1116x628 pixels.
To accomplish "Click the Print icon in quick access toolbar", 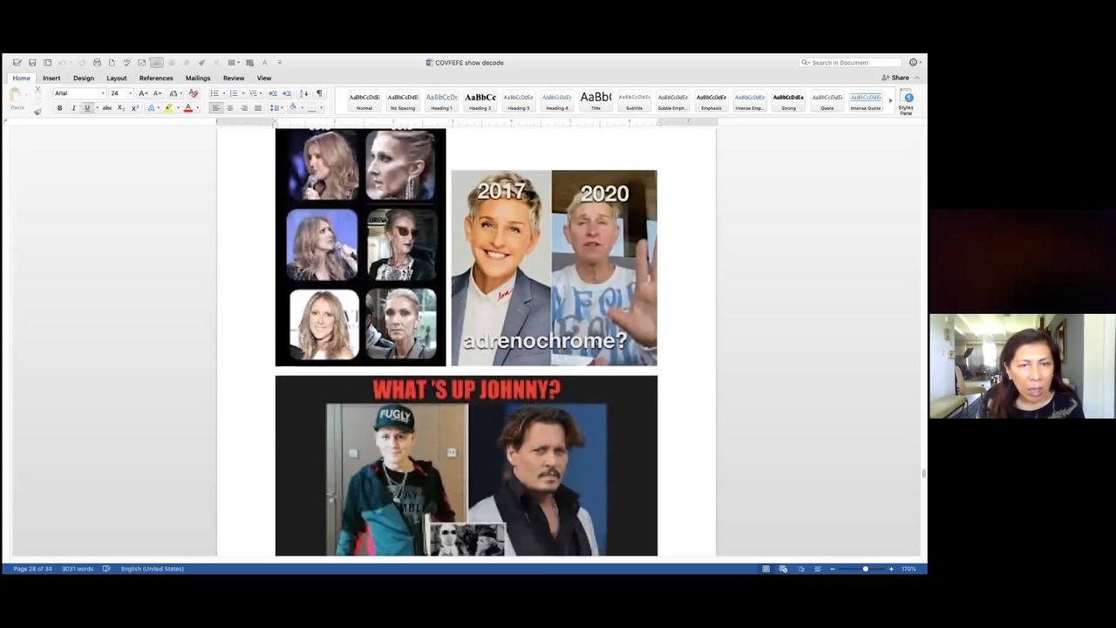I will 97,63.
